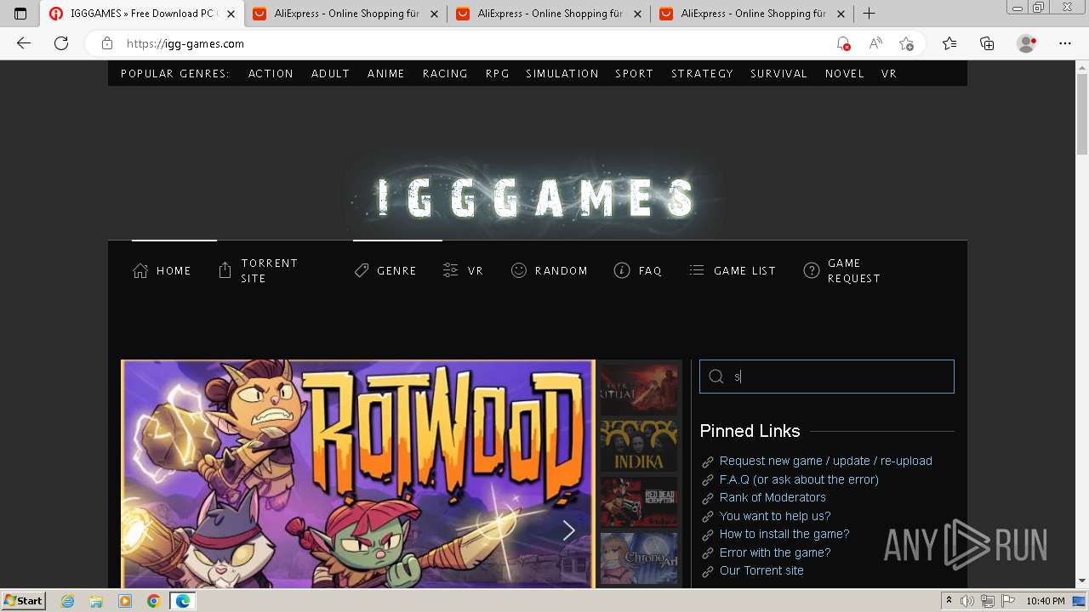
Task: Open Read aloud icon in address bar
Action: point(875,43)
